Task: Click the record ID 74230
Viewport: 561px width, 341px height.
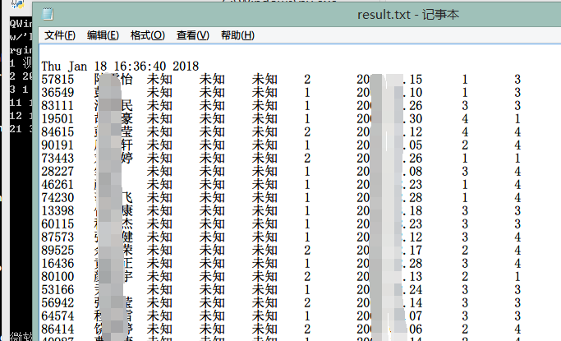Action: [57, 198]
